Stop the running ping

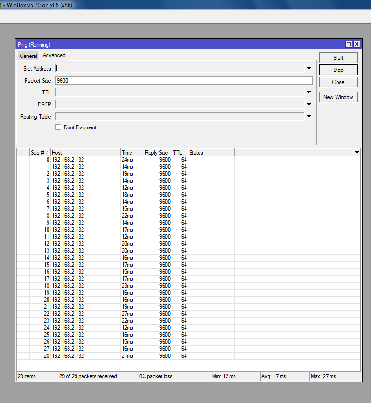(x=338, y=70)
